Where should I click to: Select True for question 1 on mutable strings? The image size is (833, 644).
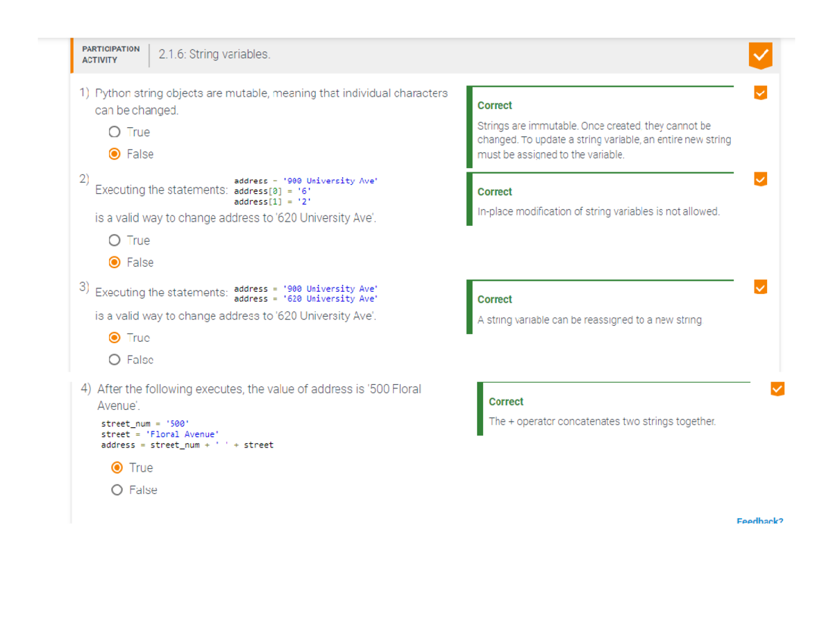click(115, 132)
